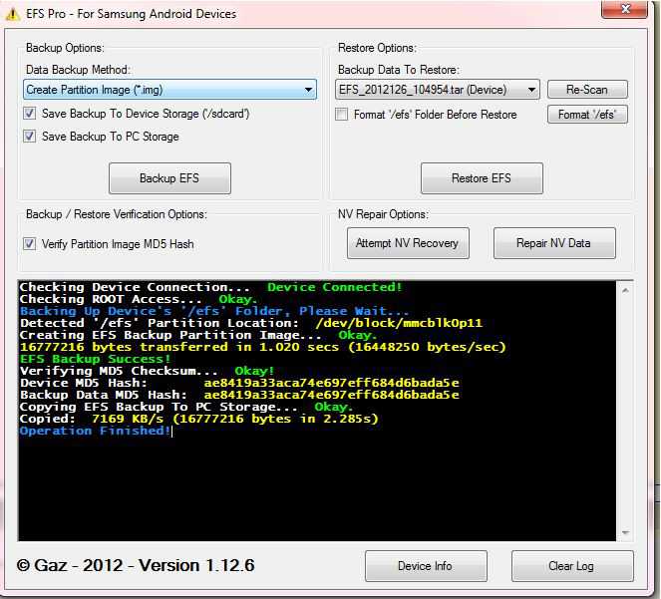Click the EFS Pro title bar app icon
This screenshot has width=661, height=599.
coord(13,14)
